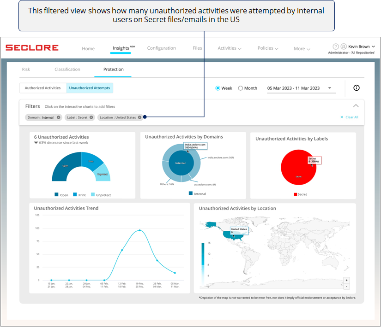Toggle Secret legend in Labels chart

click(x=300, y=194)
